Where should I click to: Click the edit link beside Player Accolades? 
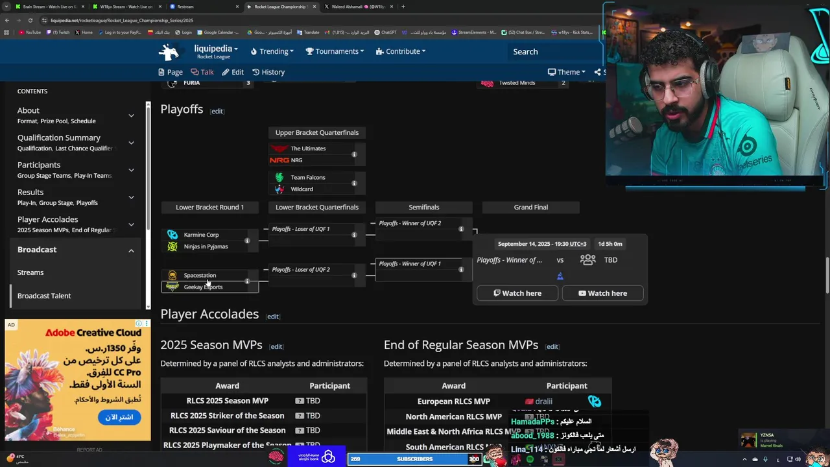(x=273, y=317)
